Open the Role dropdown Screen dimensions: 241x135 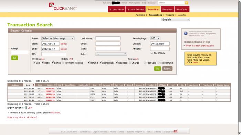(111, 54)
